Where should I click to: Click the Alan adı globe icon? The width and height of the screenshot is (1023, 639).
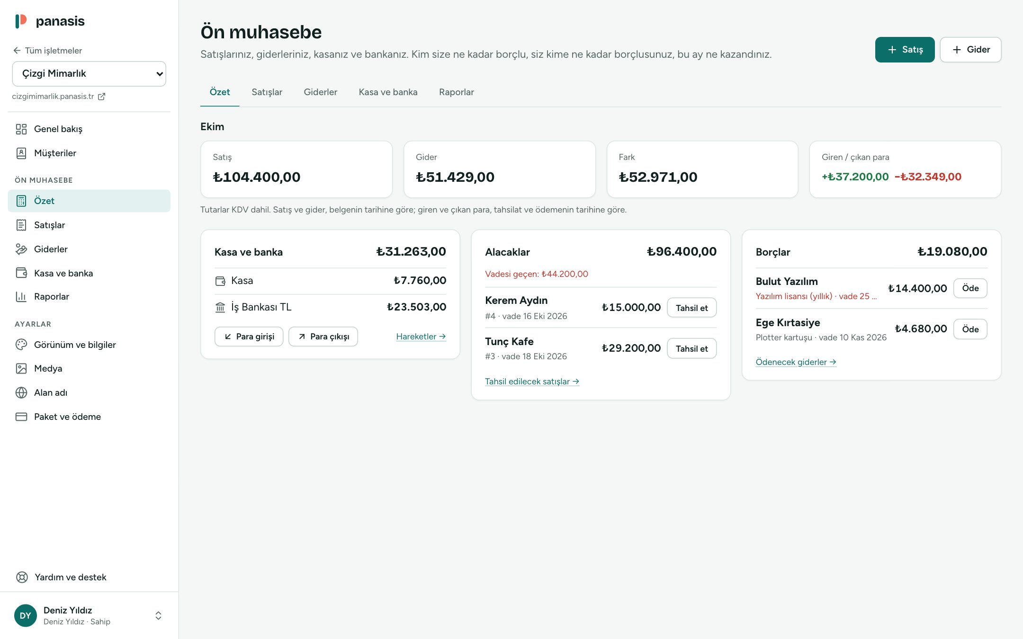click(x=21, y=392)
